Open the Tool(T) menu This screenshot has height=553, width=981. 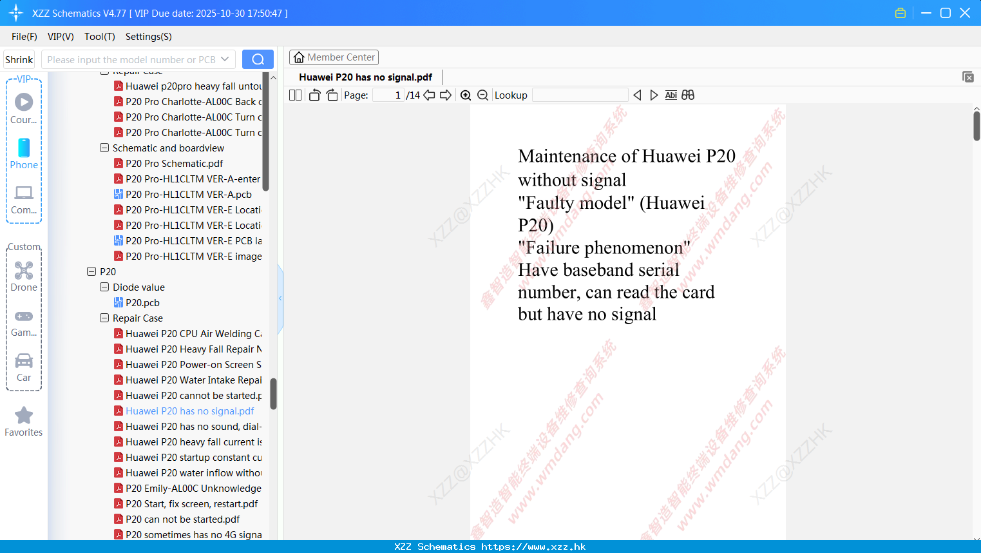tap(100, 37)
